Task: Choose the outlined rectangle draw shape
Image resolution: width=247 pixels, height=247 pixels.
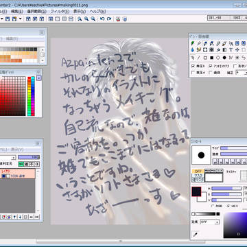Action: [x=205, y=58]
